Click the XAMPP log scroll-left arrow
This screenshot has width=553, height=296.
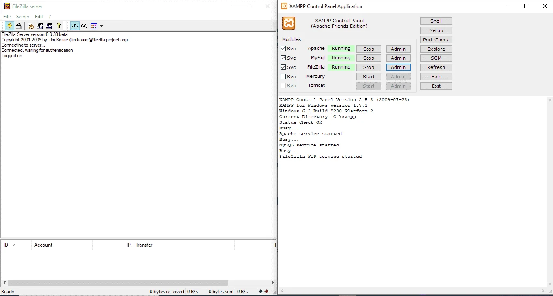tap(282, 291)
